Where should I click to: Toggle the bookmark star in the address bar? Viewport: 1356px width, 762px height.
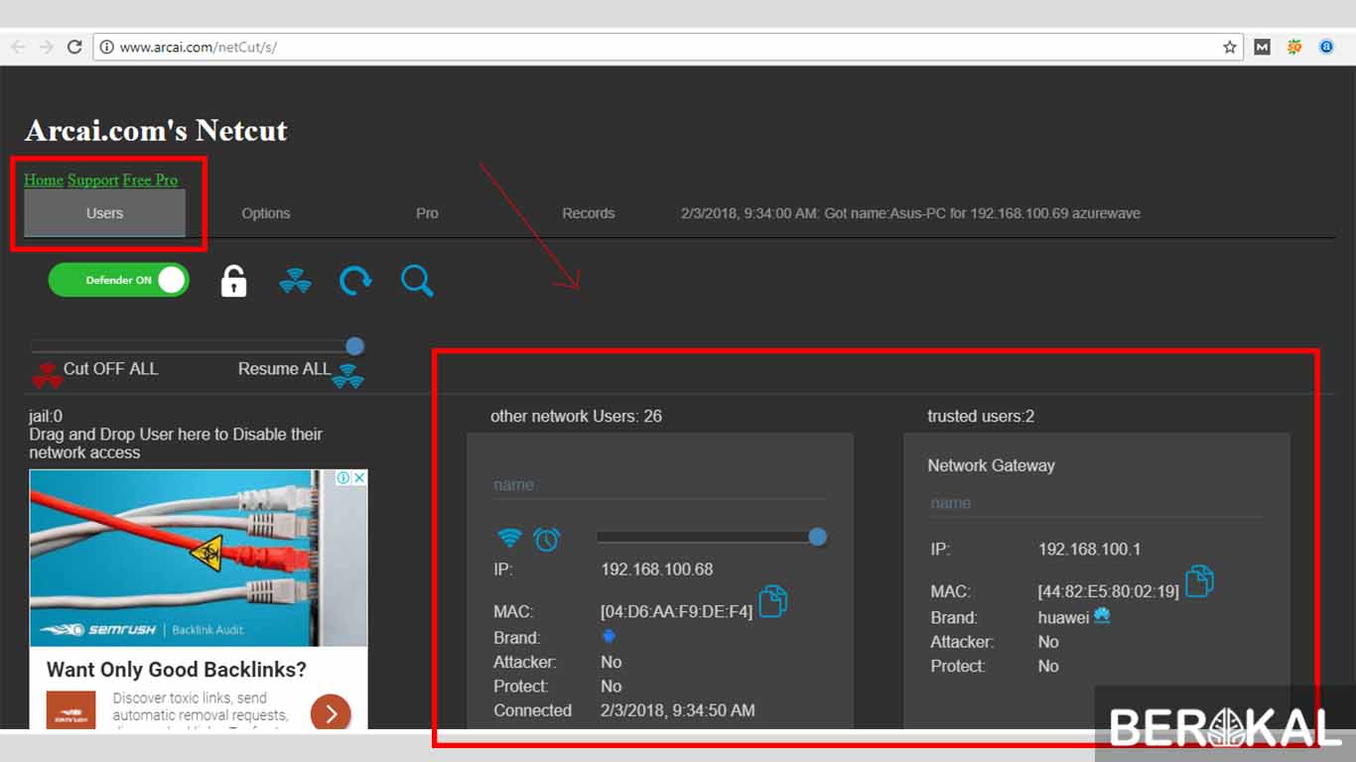pyautogui.click(x=1229, y=47)
